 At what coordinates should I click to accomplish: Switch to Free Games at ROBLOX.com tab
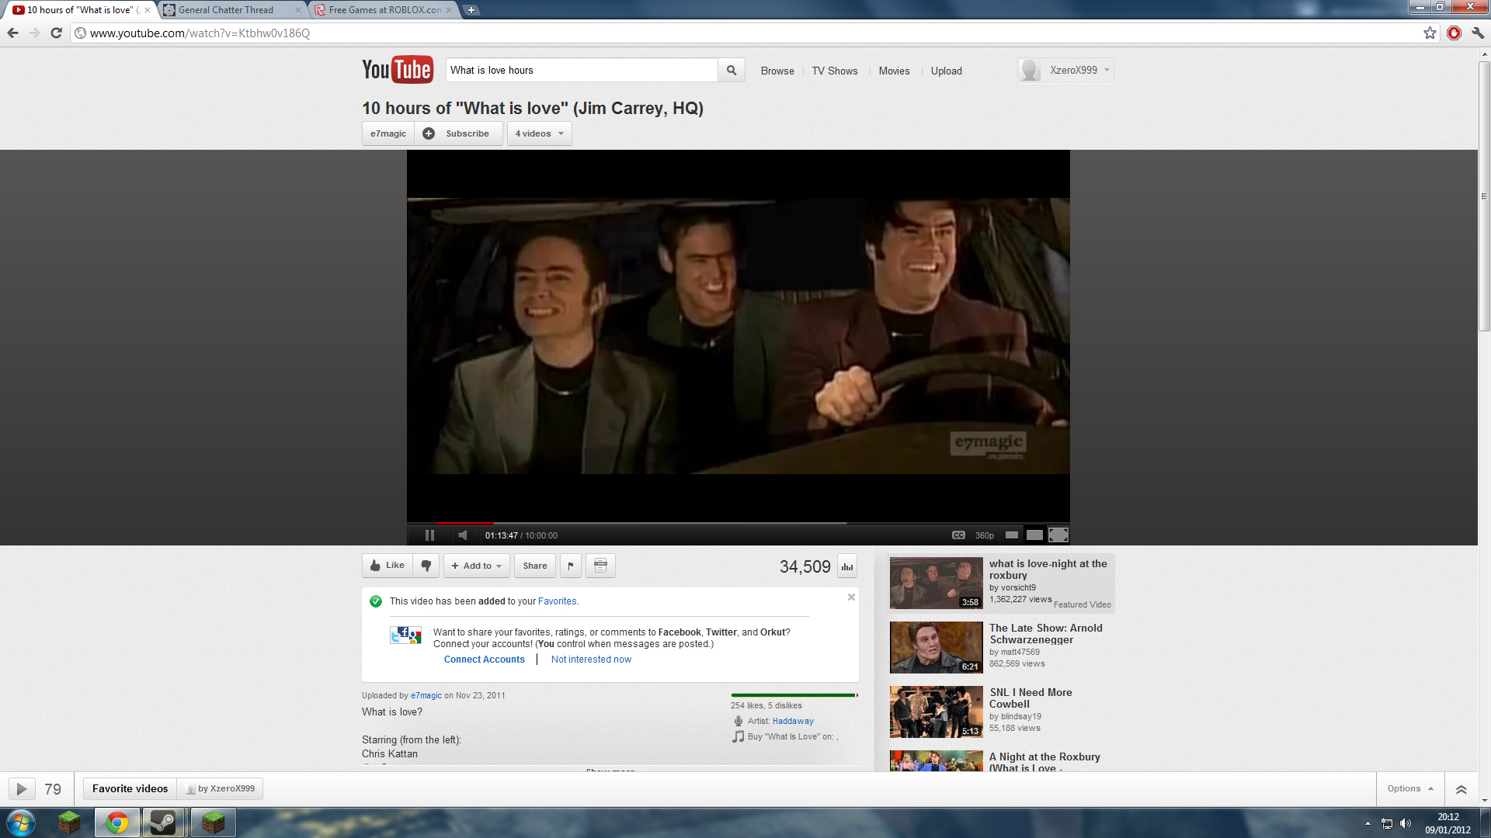[x=384, y=10]
